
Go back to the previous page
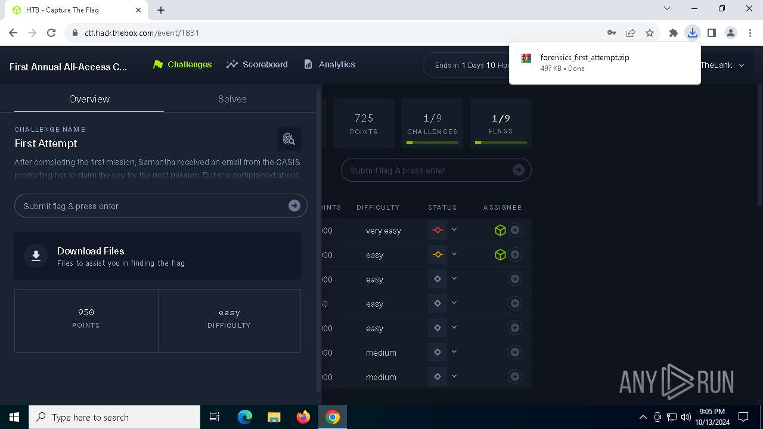click(13, 33)
